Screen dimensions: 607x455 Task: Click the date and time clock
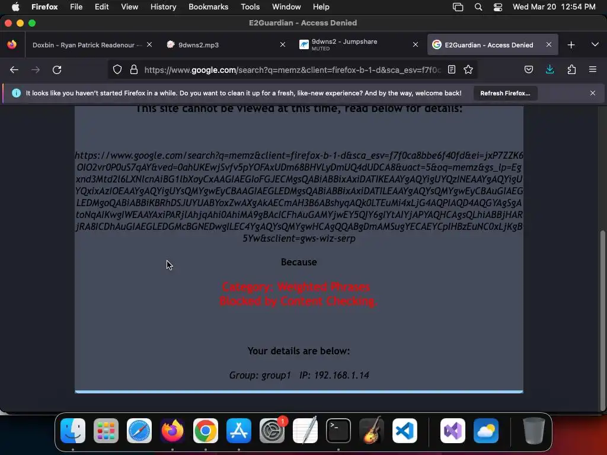pos(554,7)
